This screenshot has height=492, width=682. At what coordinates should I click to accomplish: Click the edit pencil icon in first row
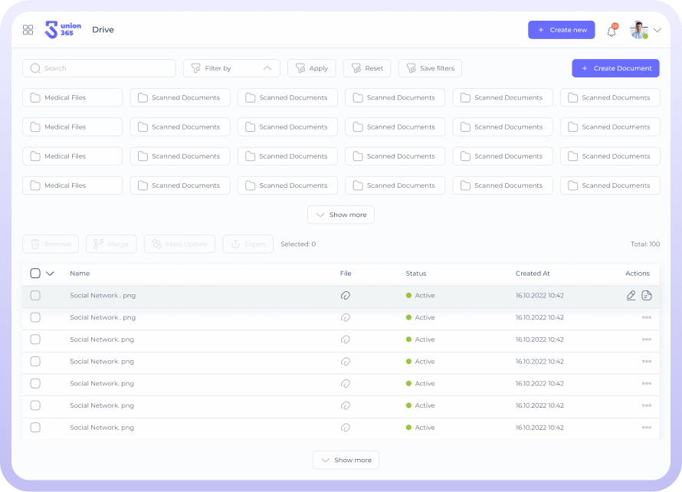click(x=631, y=296)
